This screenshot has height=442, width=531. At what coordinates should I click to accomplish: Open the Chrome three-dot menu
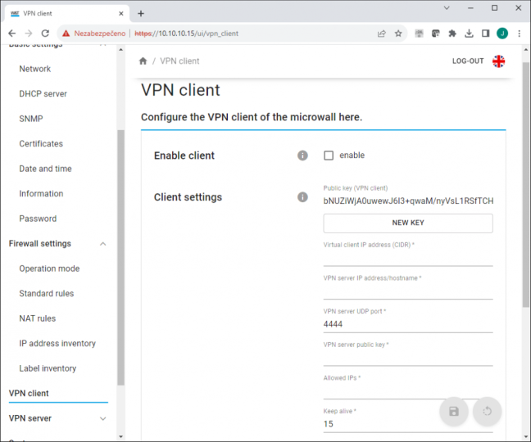(x=519, y=33)
